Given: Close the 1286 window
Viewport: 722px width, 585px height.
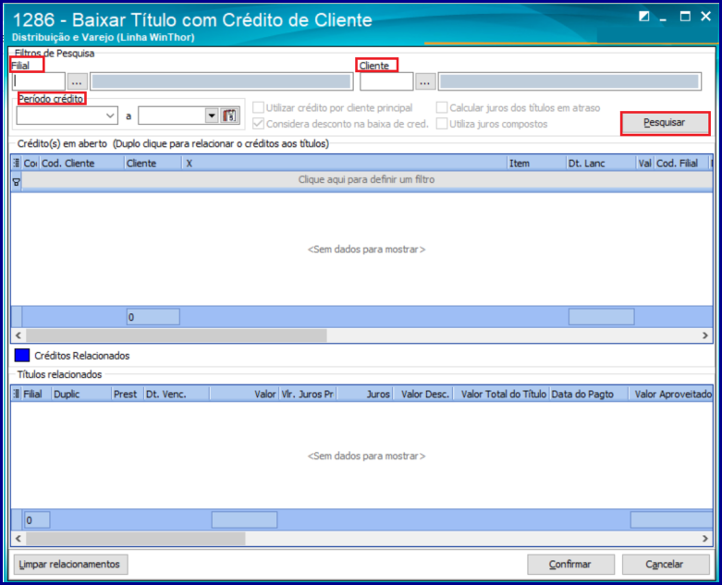Looking at the screenshot, I should pyautogui.click(x=706, y=17).
